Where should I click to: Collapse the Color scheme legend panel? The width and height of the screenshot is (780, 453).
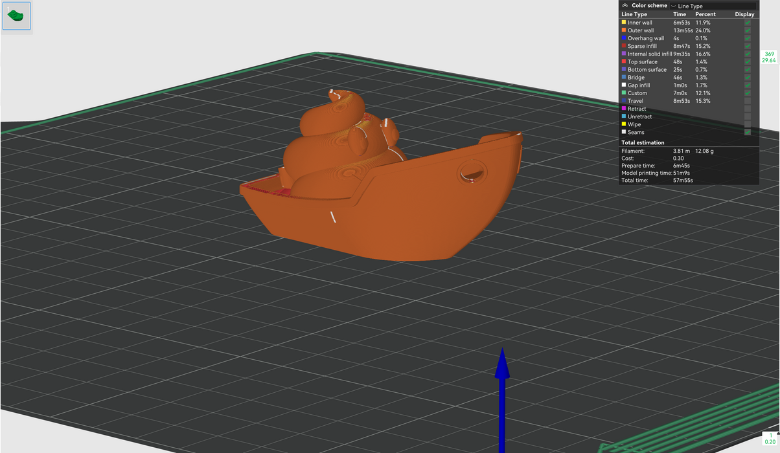pos(625,5)
